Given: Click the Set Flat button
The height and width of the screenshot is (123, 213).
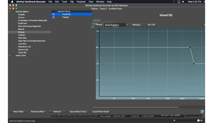Looking at the screenshot, I should coord(151,25).
